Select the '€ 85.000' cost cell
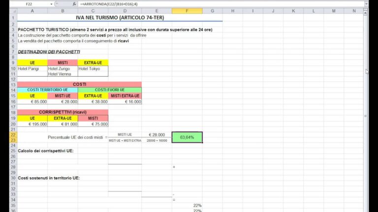 tap(32, 102)
